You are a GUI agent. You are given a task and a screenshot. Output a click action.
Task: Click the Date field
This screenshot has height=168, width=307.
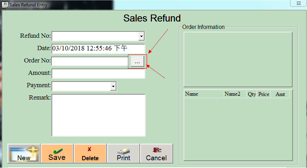98,49
